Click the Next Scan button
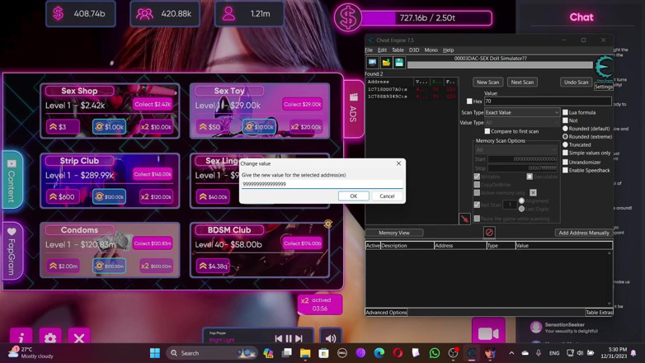The width and height of the screenshot is (645, 363). [x=522, y=82]
